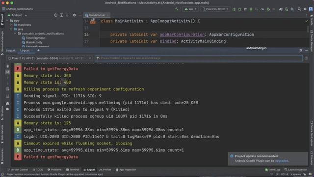Viewport: 314px width, 177px height.
Task: Collapse the java folder
Action: pos(11,29)
